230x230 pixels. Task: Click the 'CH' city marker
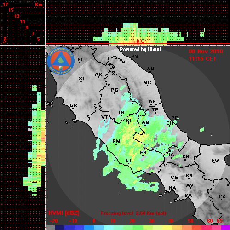(x=170, y=124)
